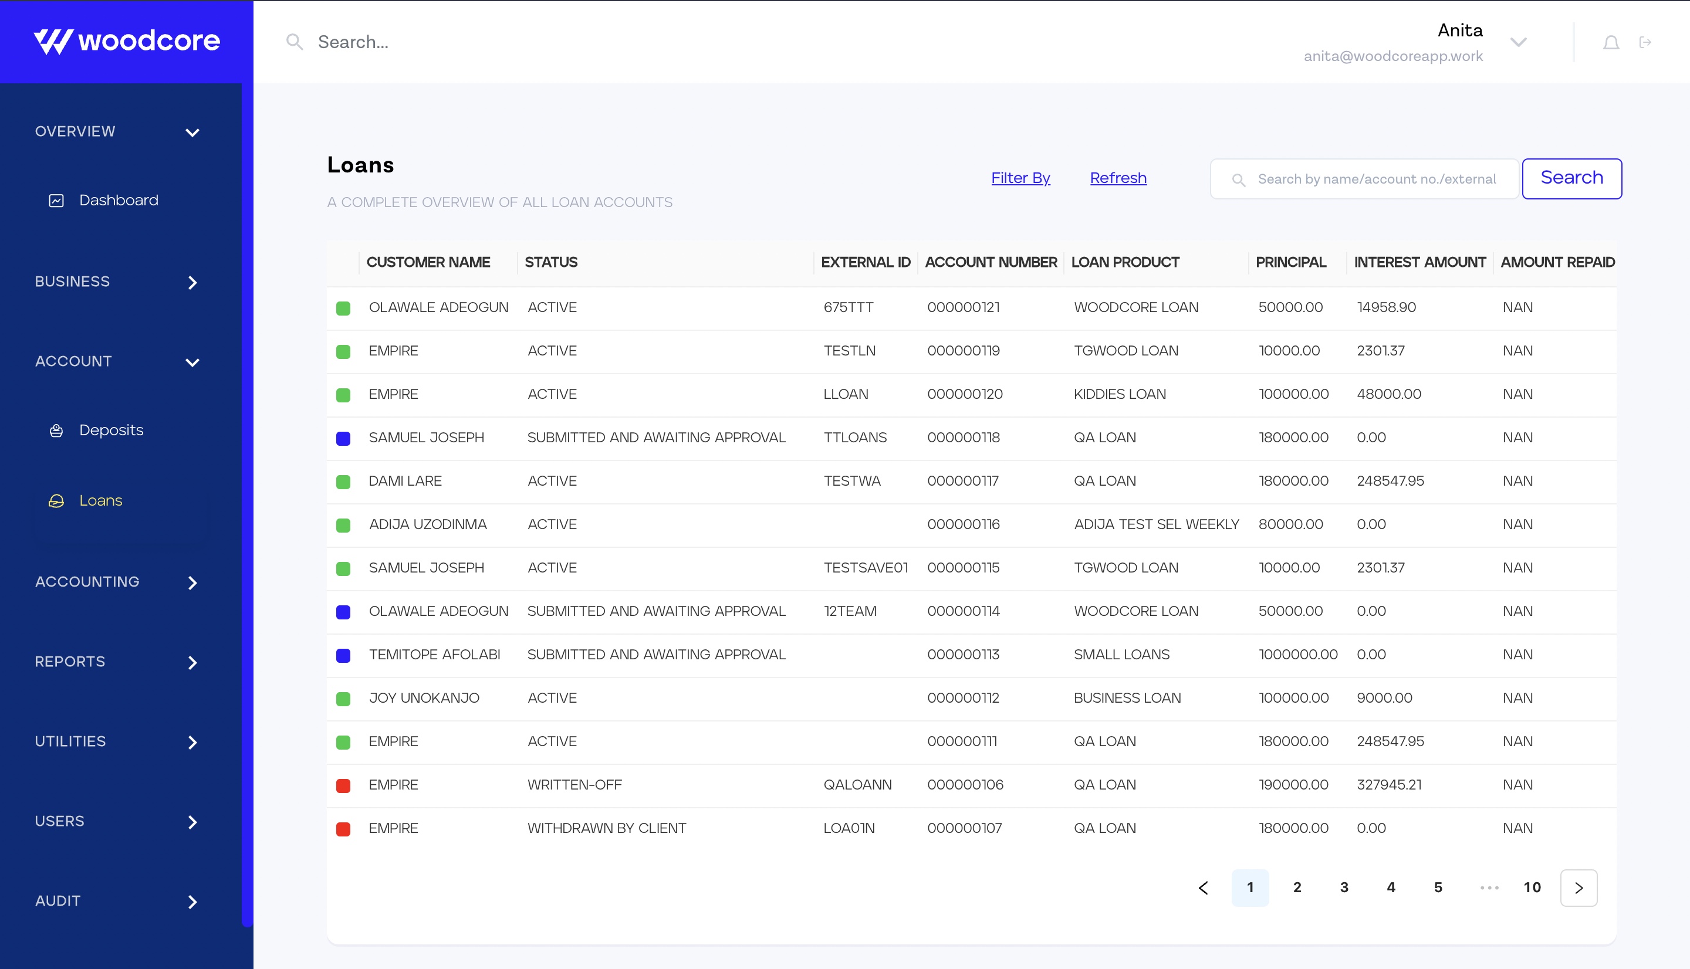The image size is (1690, 969).
Task: Click the Refresh link
Action: click(x=1118, y=178)
